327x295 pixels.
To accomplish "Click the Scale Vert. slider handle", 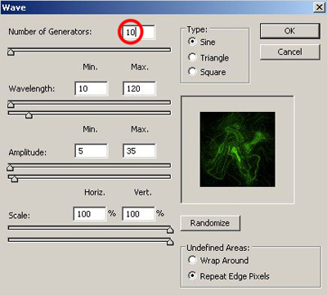I will tap(170, 242).
